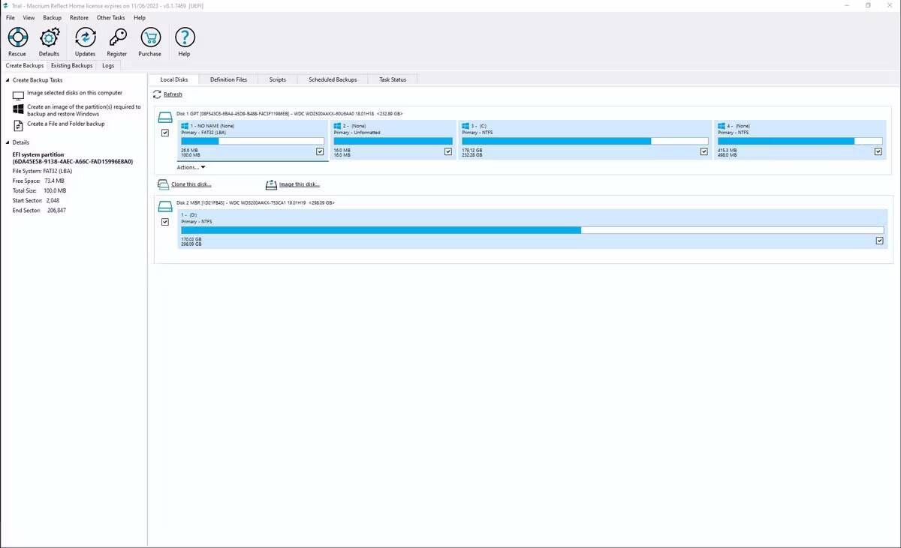Click the Disk 2 MBR drive icon
901x548 pixels.
[164, 207]
